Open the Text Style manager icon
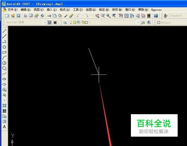187x146 pixels. tap(166, 16)
